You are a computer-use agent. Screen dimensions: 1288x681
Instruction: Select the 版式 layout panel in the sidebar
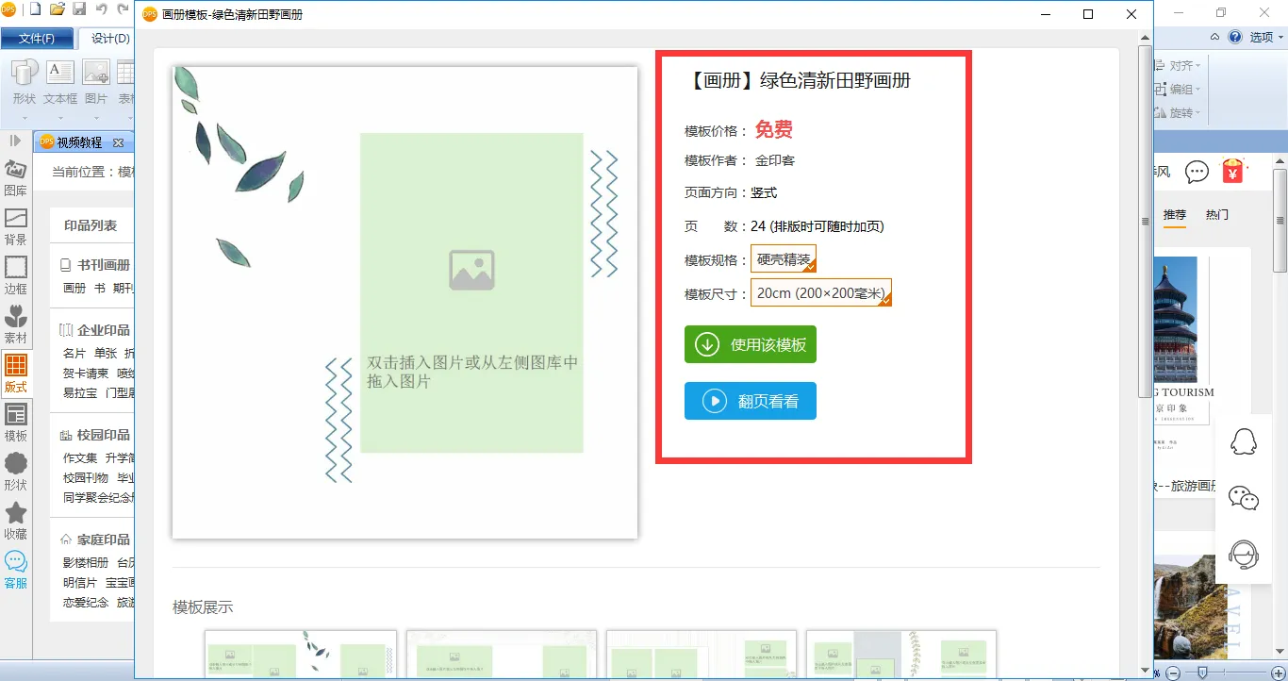[x=16, y=374]
